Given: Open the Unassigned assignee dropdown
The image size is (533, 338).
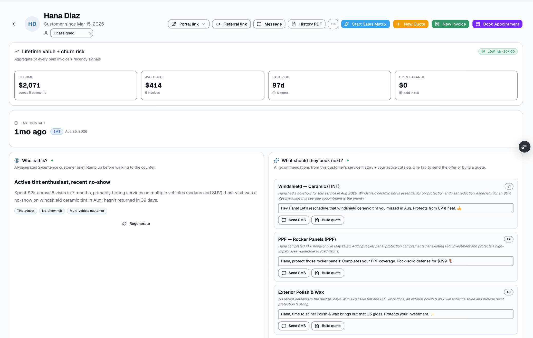Looking at the screenshot, I should tap(72, 33).
